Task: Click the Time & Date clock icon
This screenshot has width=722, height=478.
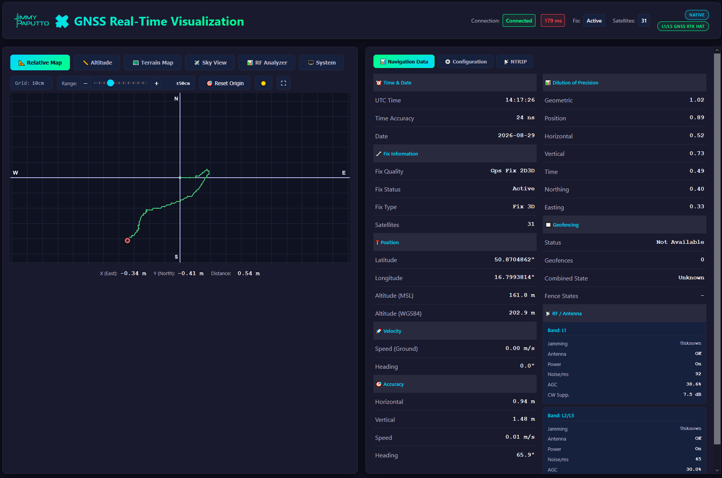Action: 379,83
